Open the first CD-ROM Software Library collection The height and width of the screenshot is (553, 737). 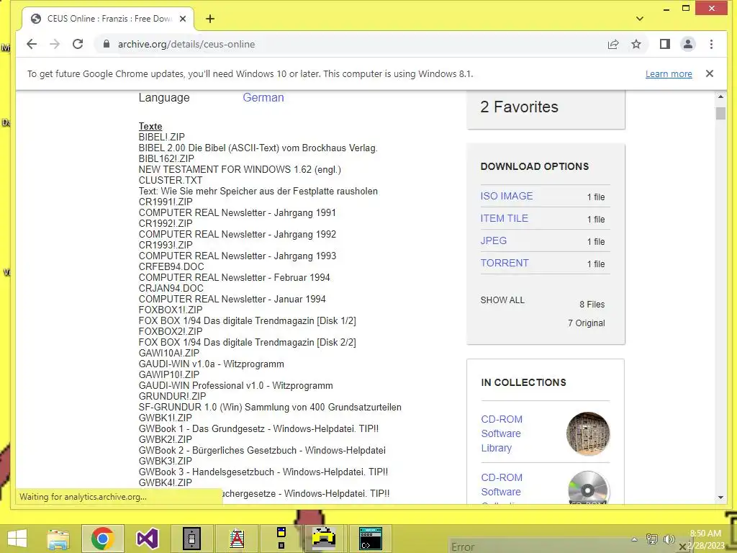coord(502,433)
